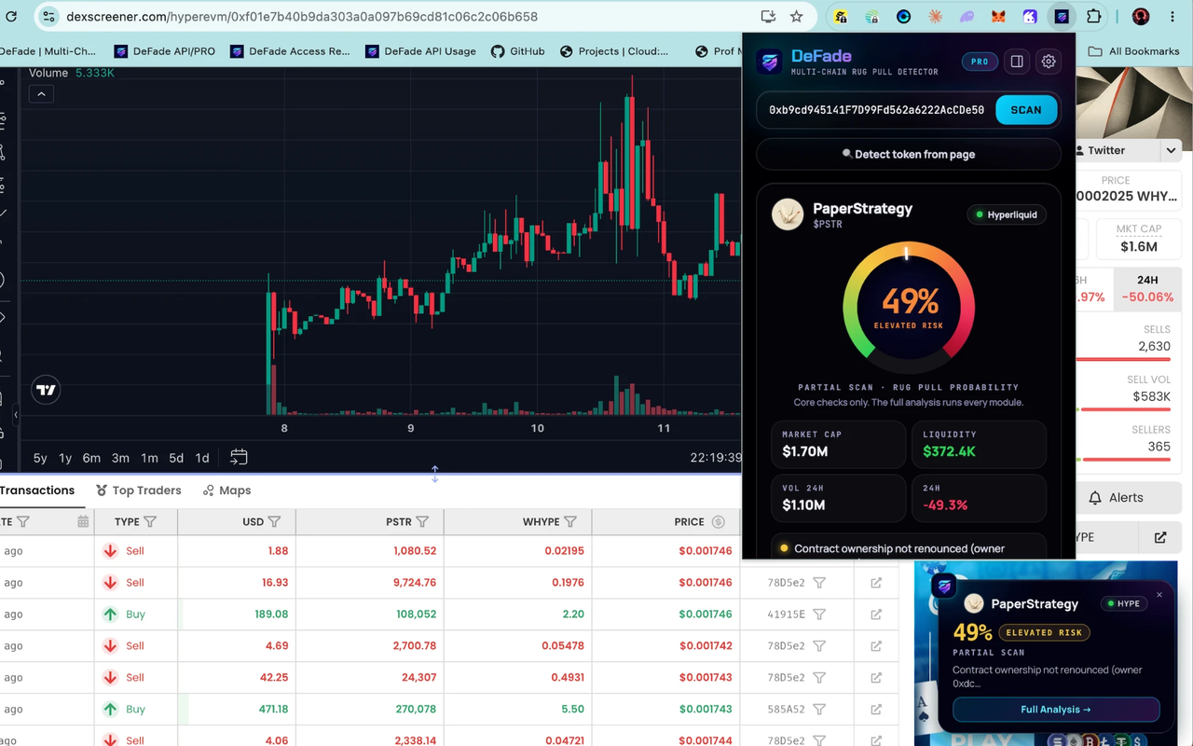
Task: Bookmark this page star icon
Action: click(796, 17)
